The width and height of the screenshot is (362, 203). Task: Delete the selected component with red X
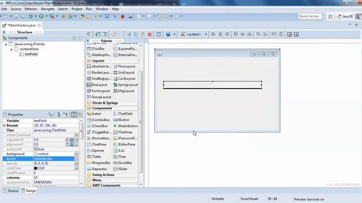point(149,34)
